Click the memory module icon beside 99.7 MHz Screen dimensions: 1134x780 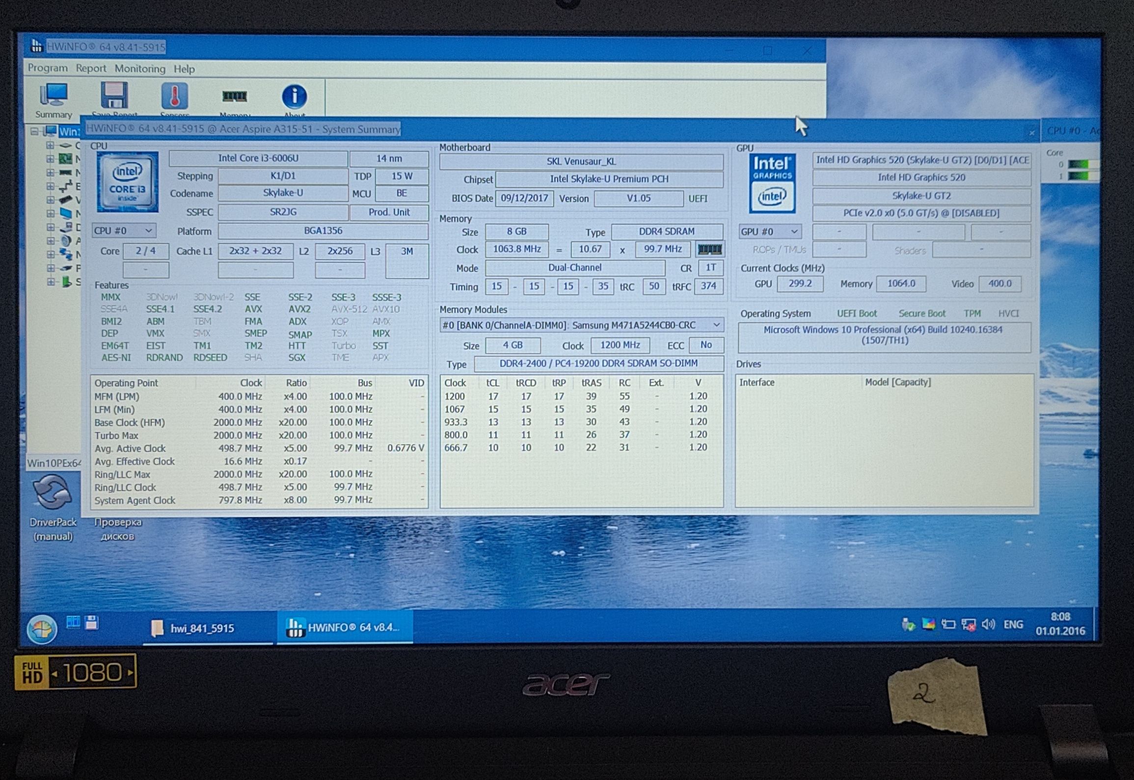coord(709,250)
